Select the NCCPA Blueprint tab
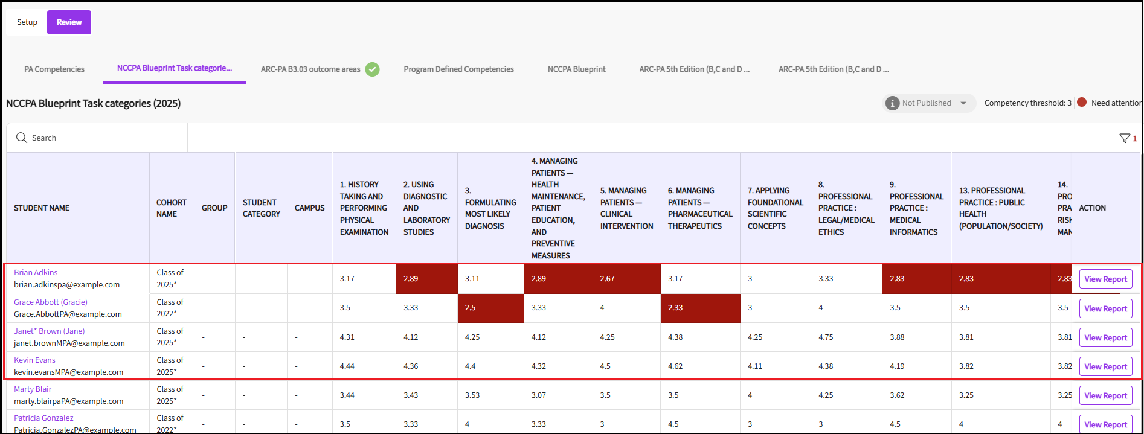 click(x=576, y=69)
